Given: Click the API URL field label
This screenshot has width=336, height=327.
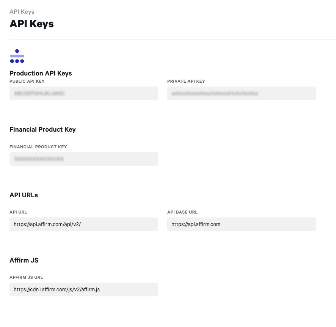Looking at the screenshot, I should coord(18,212).
